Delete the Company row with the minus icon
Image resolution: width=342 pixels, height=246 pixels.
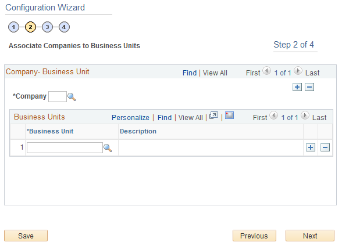click(x=309, y=87)
